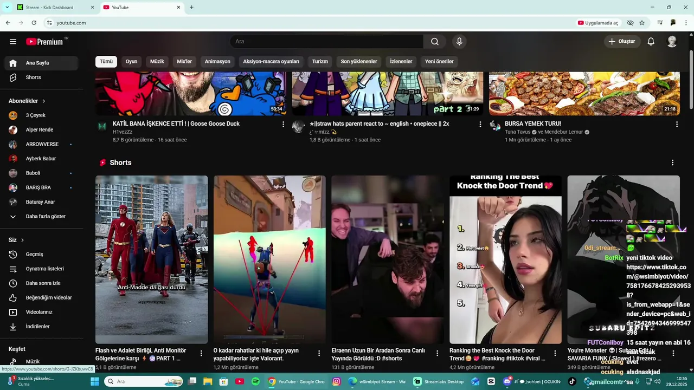Select the Animasyon filter chip
The height and width of the screenshot is (390, 694).
click(217, 62)
